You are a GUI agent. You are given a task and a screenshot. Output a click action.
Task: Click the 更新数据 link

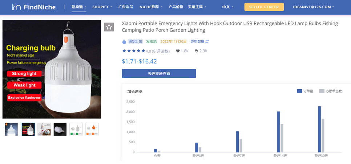tap(197, 42)
